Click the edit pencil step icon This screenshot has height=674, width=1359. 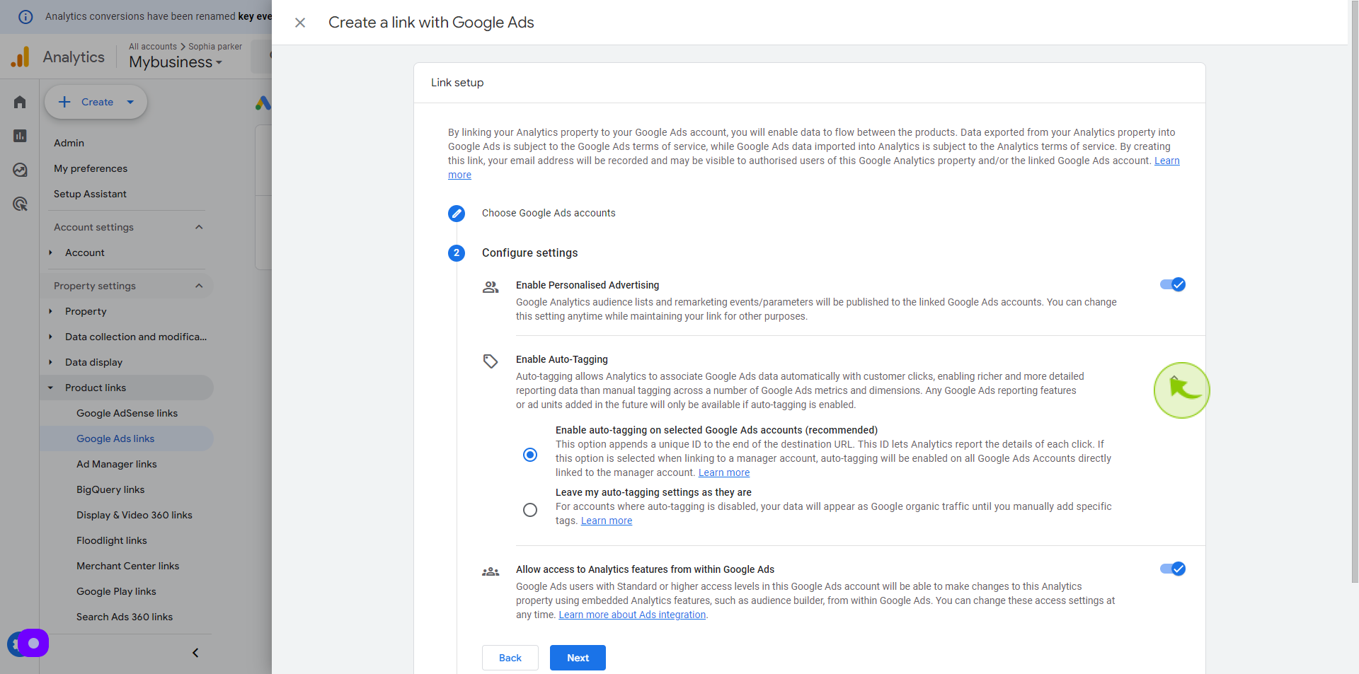pos(457,213)
